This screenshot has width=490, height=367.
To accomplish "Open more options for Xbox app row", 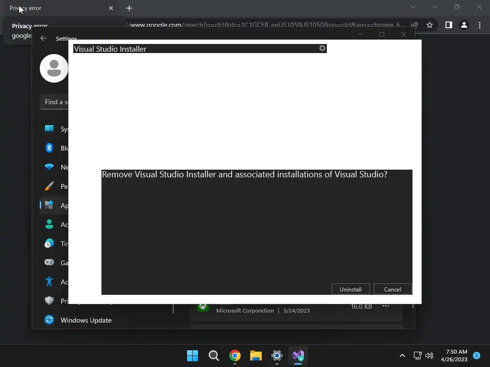I will (x=386, y=306).
